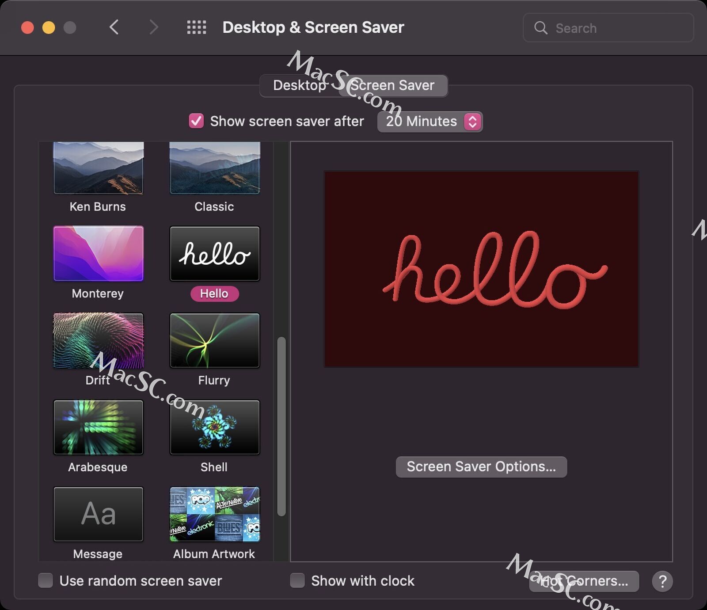Select the Arabesque screen saver thumbnail
Screen dimensions: 707x610
coord(98,427)
